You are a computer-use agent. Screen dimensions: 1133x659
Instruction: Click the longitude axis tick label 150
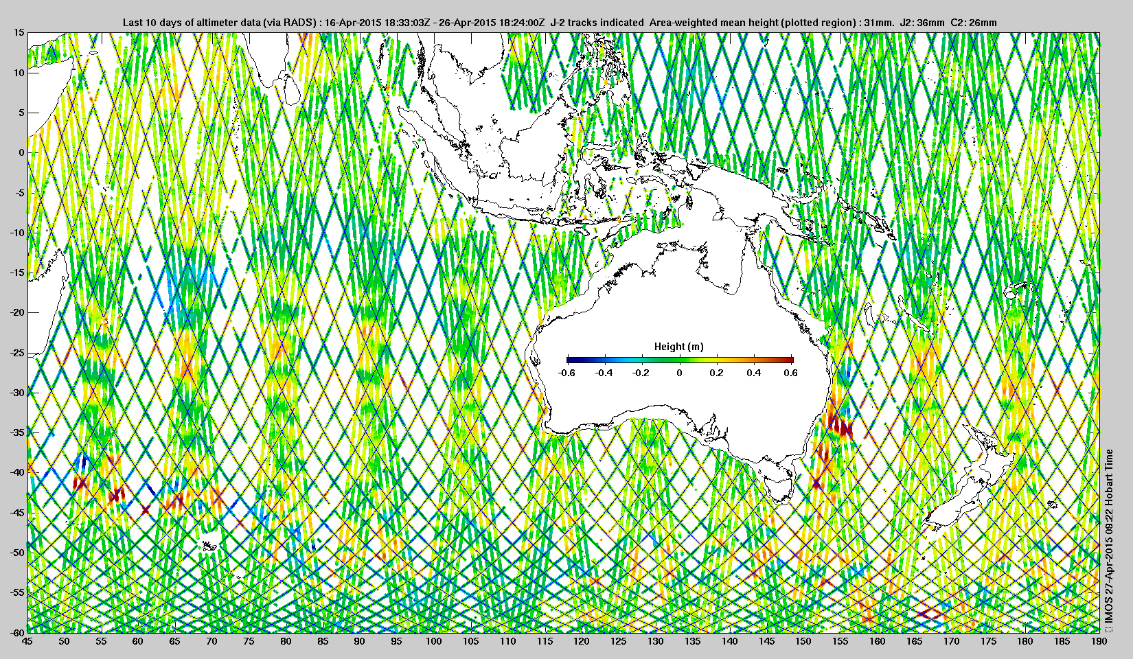803,641
